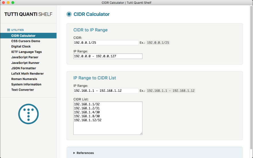Click the CIDR input field
The height and width of the screenshot is (158, 253).
coord(106,43)
